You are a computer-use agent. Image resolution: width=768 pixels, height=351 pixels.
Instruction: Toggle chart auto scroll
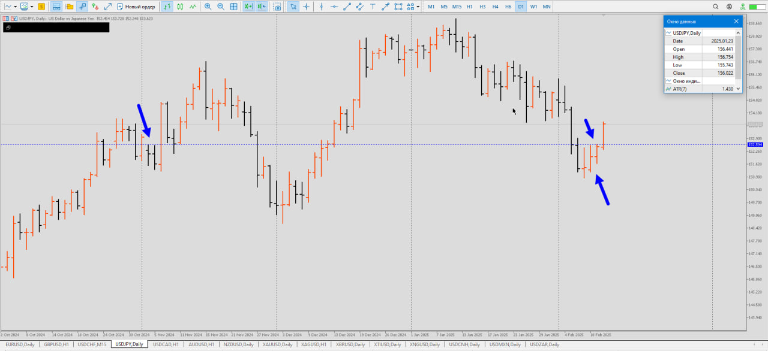pyautogui.click(x=248, y=7)
